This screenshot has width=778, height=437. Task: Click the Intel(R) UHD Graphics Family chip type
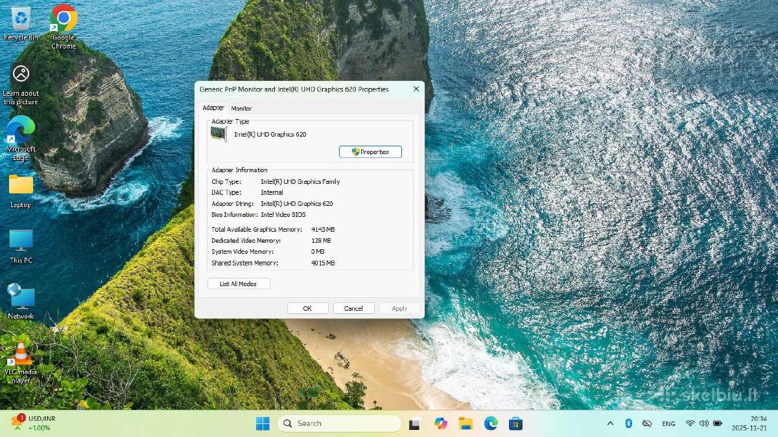(300, 182)
